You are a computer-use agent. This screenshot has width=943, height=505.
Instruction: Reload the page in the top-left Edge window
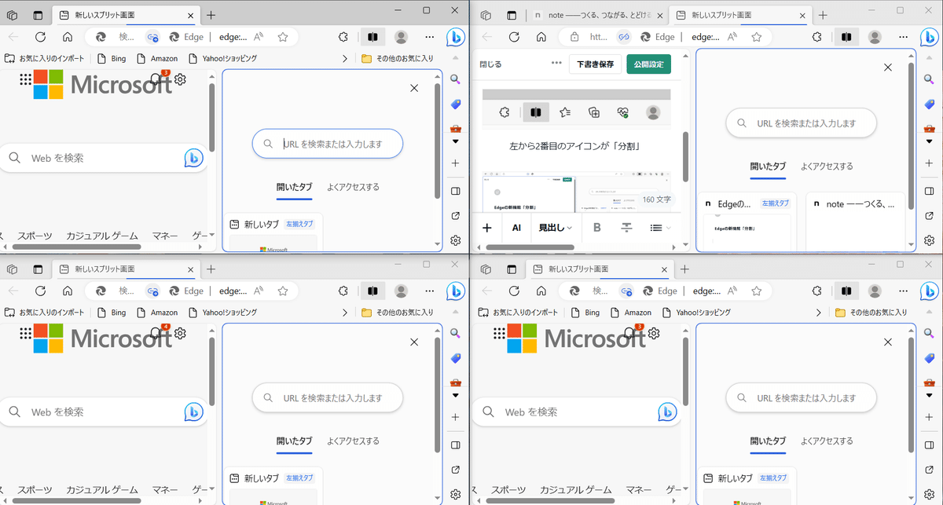(x=40, y=37)
